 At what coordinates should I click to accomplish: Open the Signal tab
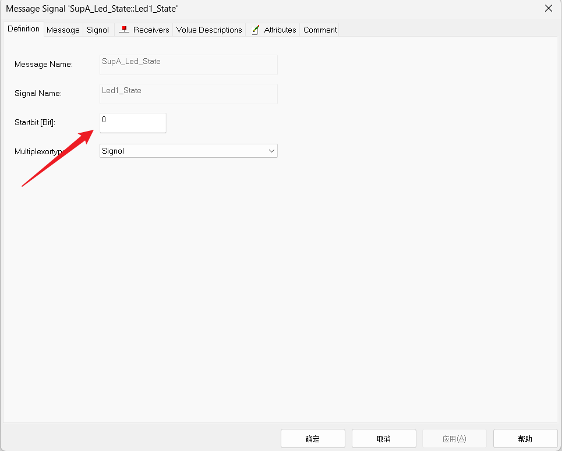(98, 30)
